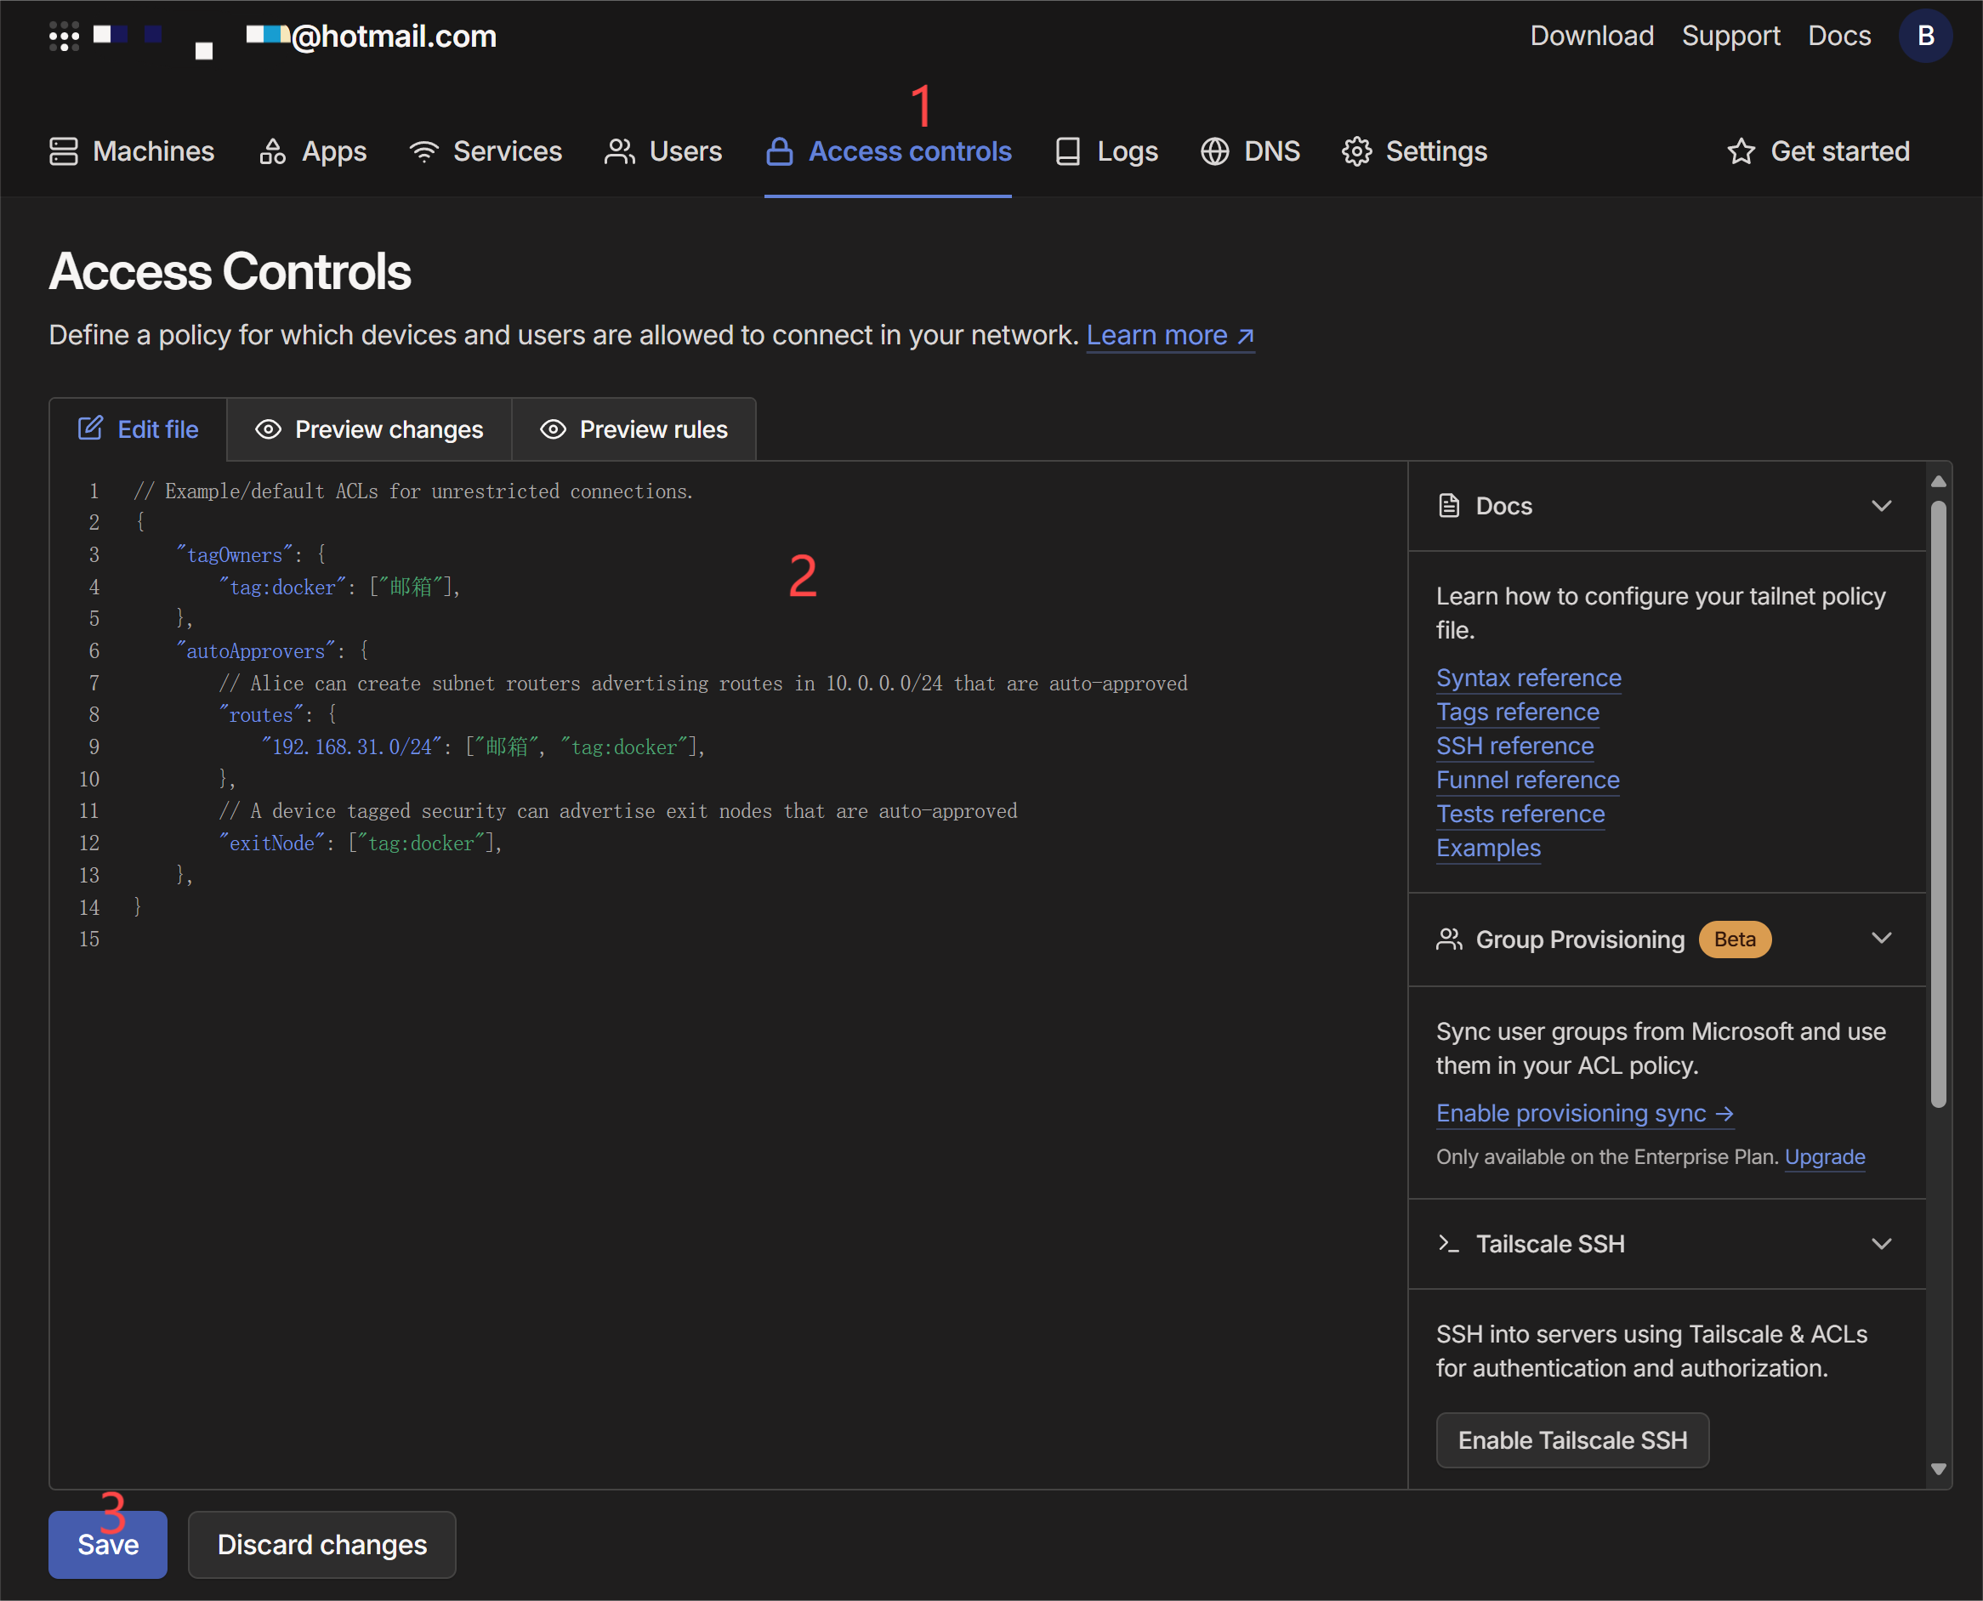Go to Machines via its server icon
1983x1601 pixels.
pos(64,151)
